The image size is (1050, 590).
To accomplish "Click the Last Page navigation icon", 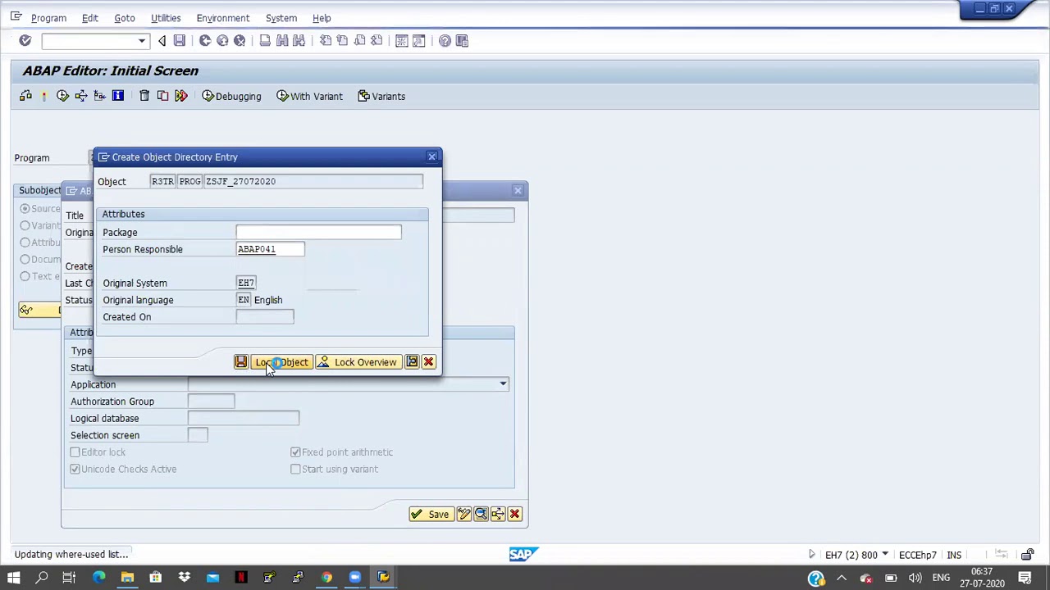I will [x=377, y=41].
